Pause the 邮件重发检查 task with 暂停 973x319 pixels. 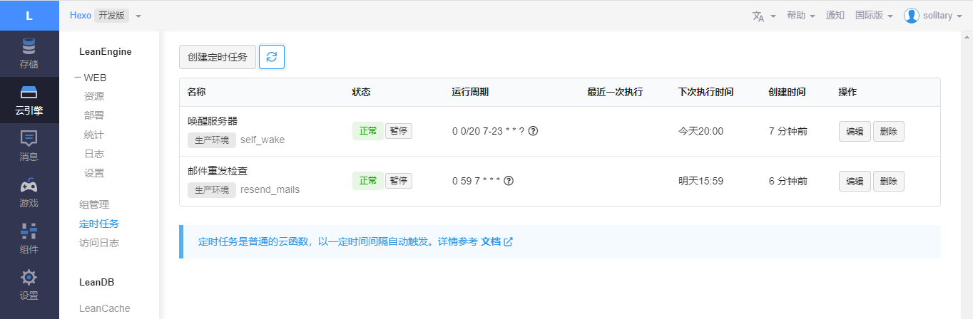point(399,181)
